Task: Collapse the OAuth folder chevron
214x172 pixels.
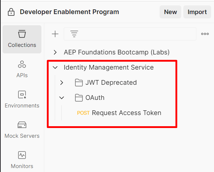Action: click(x=62, y=98)
